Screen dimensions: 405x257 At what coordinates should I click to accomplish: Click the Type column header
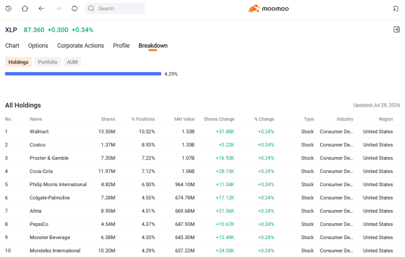pos(309,119)
